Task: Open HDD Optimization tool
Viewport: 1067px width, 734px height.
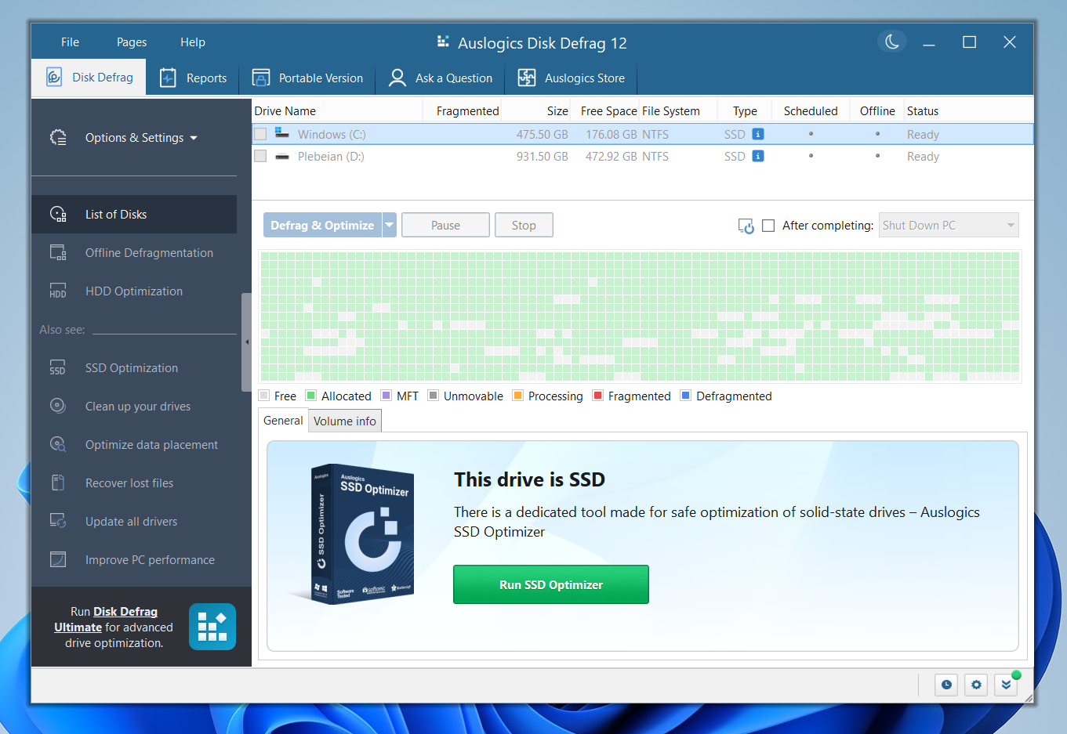Action: (132, 291)
